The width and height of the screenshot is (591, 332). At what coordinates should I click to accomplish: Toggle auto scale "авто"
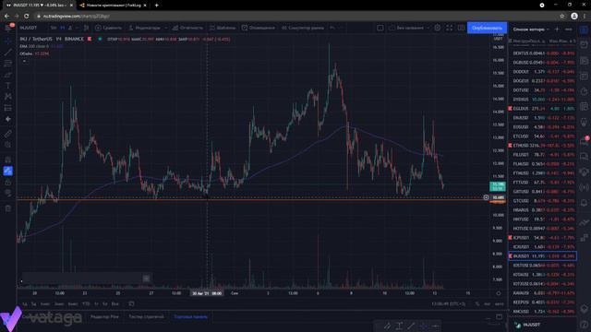click(x=499, y=303)
